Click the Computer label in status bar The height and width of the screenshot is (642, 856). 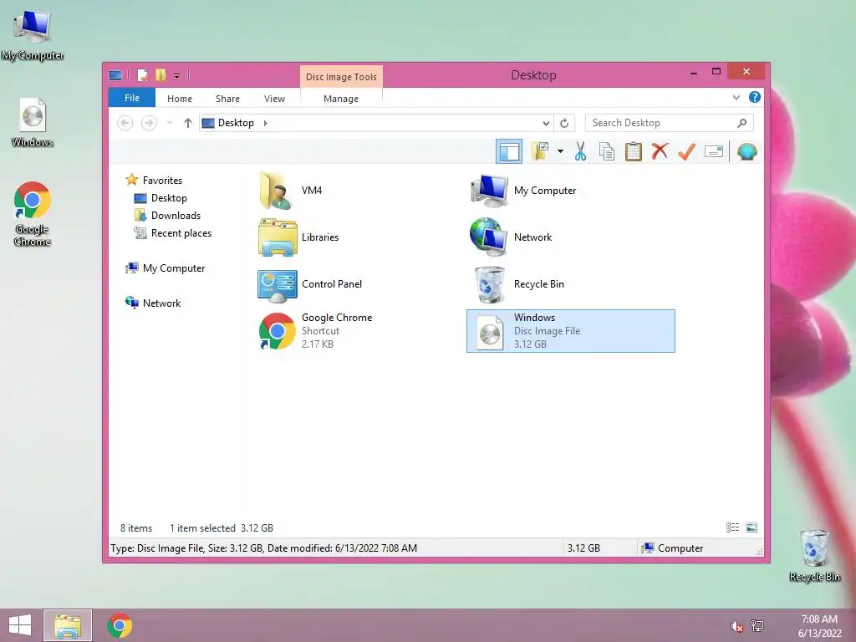point(680,548)
